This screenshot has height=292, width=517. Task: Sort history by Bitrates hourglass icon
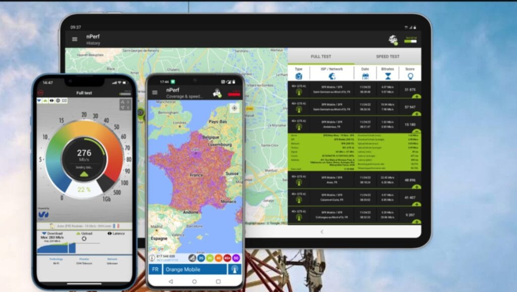(x=388, y=76)
